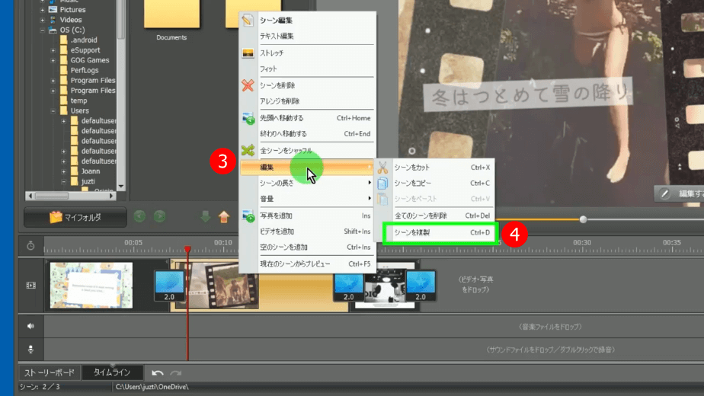Collapse the Users folder tree node
Image resolution: width=704 pixels, height=396 pixels.
tap(53, 110)
